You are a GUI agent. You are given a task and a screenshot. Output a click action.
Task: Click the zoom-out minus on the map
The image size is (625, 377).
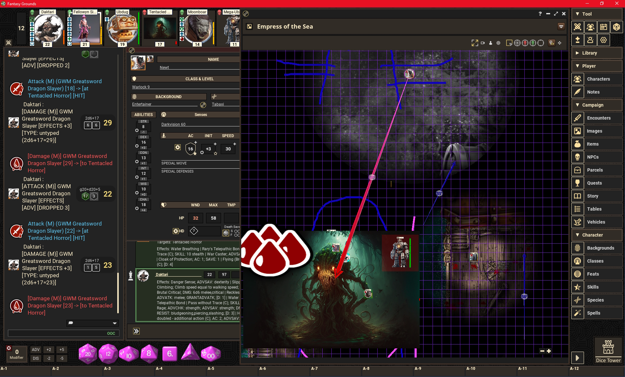tap(542, 351)
